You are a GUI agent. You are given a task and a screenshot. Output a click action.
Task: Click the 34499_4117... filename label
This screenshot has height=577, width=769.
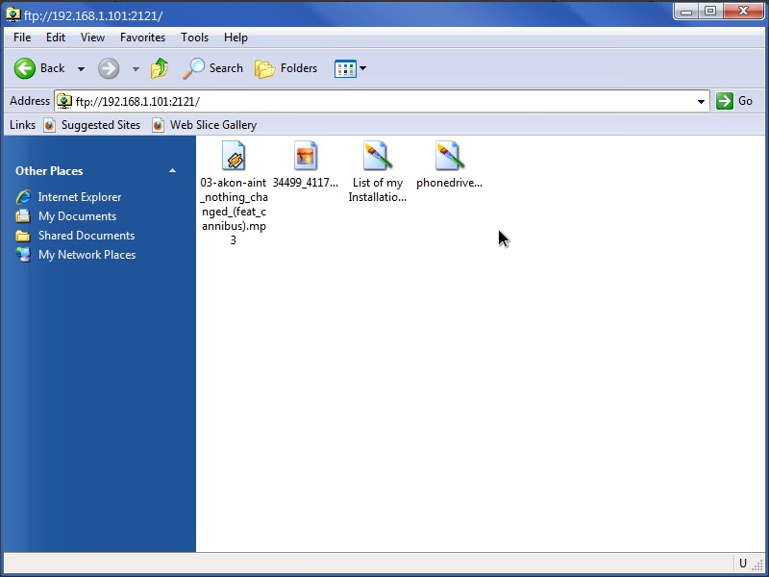click(x=306, y=183)
